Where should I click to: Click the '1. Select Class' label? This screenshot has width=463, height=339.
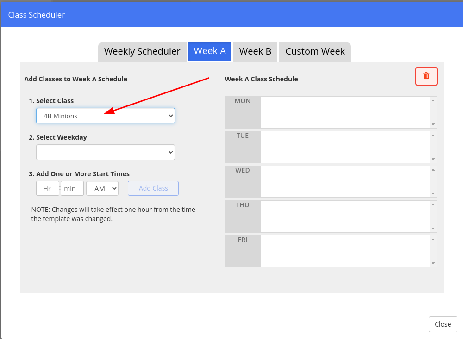pos(51,101)
